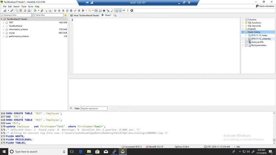Open the Help menu
Screen dimensions: 276x155
37,6
